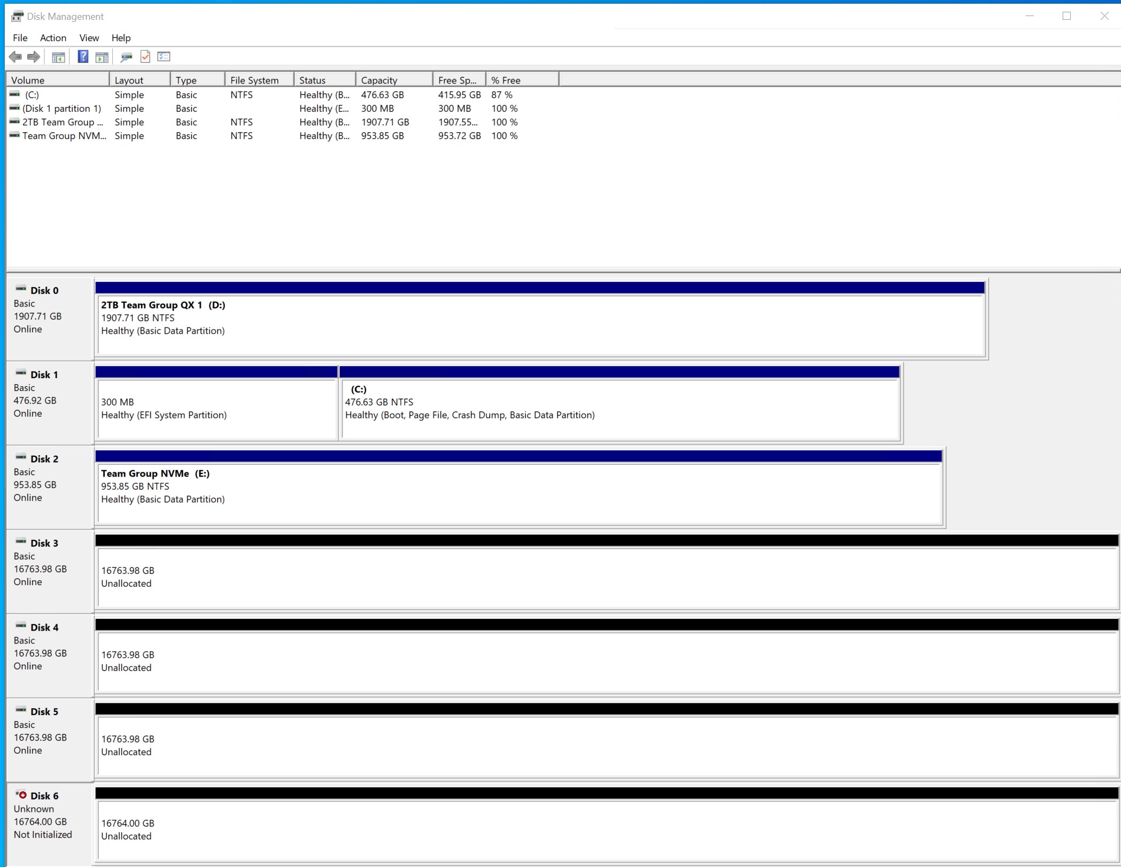
Task: Click the Back arrow toolbar icon
Action: 16,57
